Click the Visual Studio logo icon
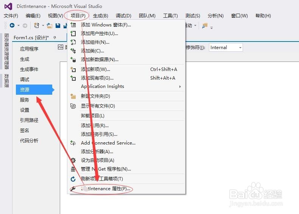 (x=8, y=6)
